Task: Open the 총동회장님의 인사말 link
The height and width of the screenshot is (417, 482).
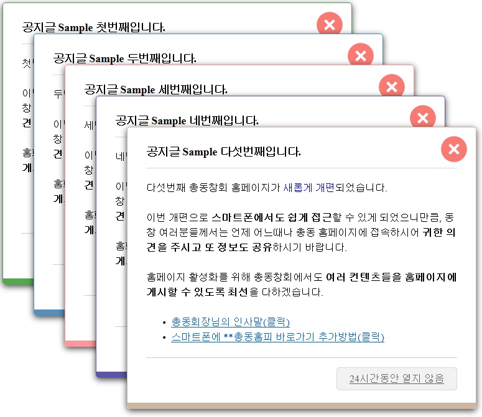Action: click(x=230, y=322)
